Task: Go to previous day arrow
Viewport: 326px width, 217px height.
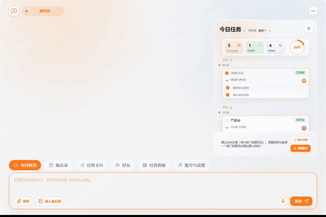Action: coord(244,31)
